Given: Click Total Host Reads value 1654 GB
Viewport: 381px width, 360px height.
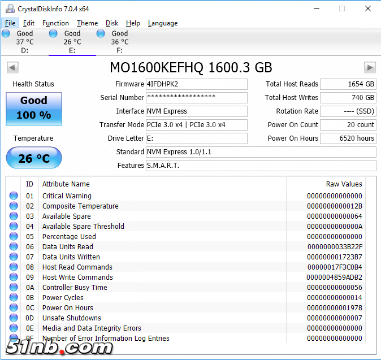Looking at the screenshot, I should pyautogui.click(x=348, y=84).
